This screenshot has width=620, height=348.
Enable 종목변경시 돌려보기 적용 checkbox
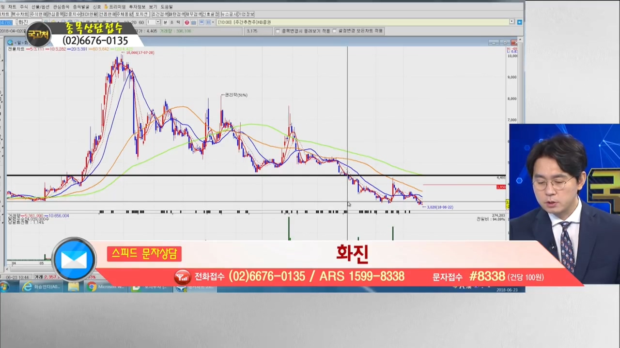(x=278, y=31)
